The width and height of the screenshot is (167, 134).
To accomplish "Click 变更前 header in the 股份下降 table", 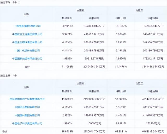I will pos(80,10).
